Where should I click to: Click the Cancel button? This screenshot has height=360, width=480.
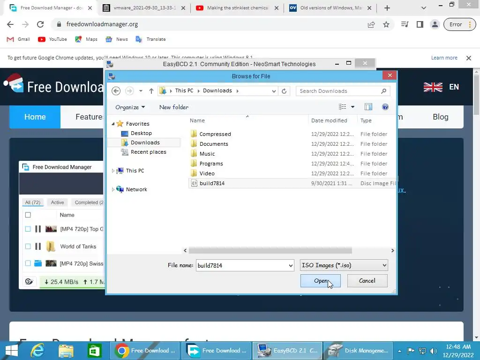tap(367, 281)
